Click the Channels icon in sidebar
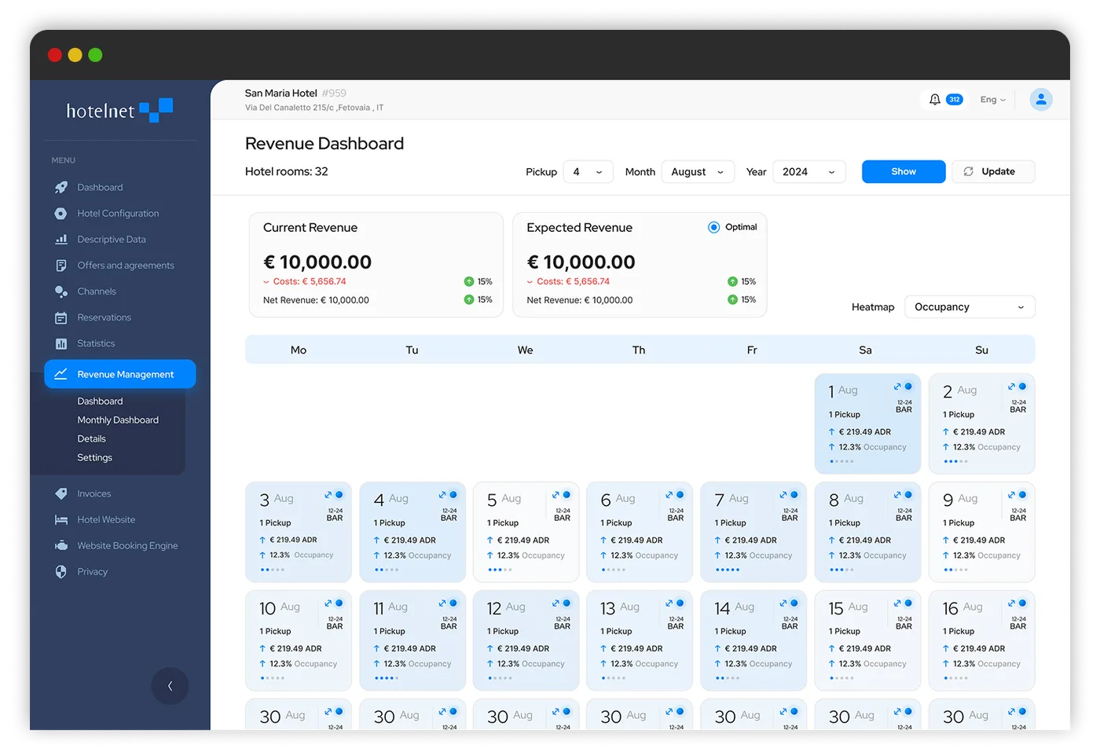 click(60, 291)
